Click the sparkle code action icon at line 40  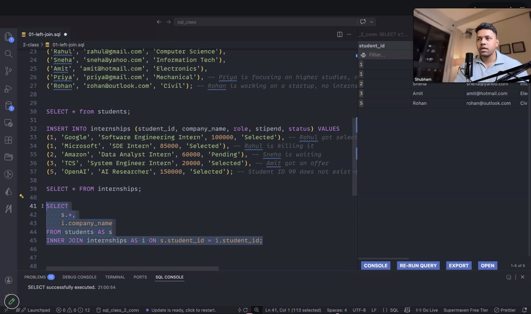(21, 196)
